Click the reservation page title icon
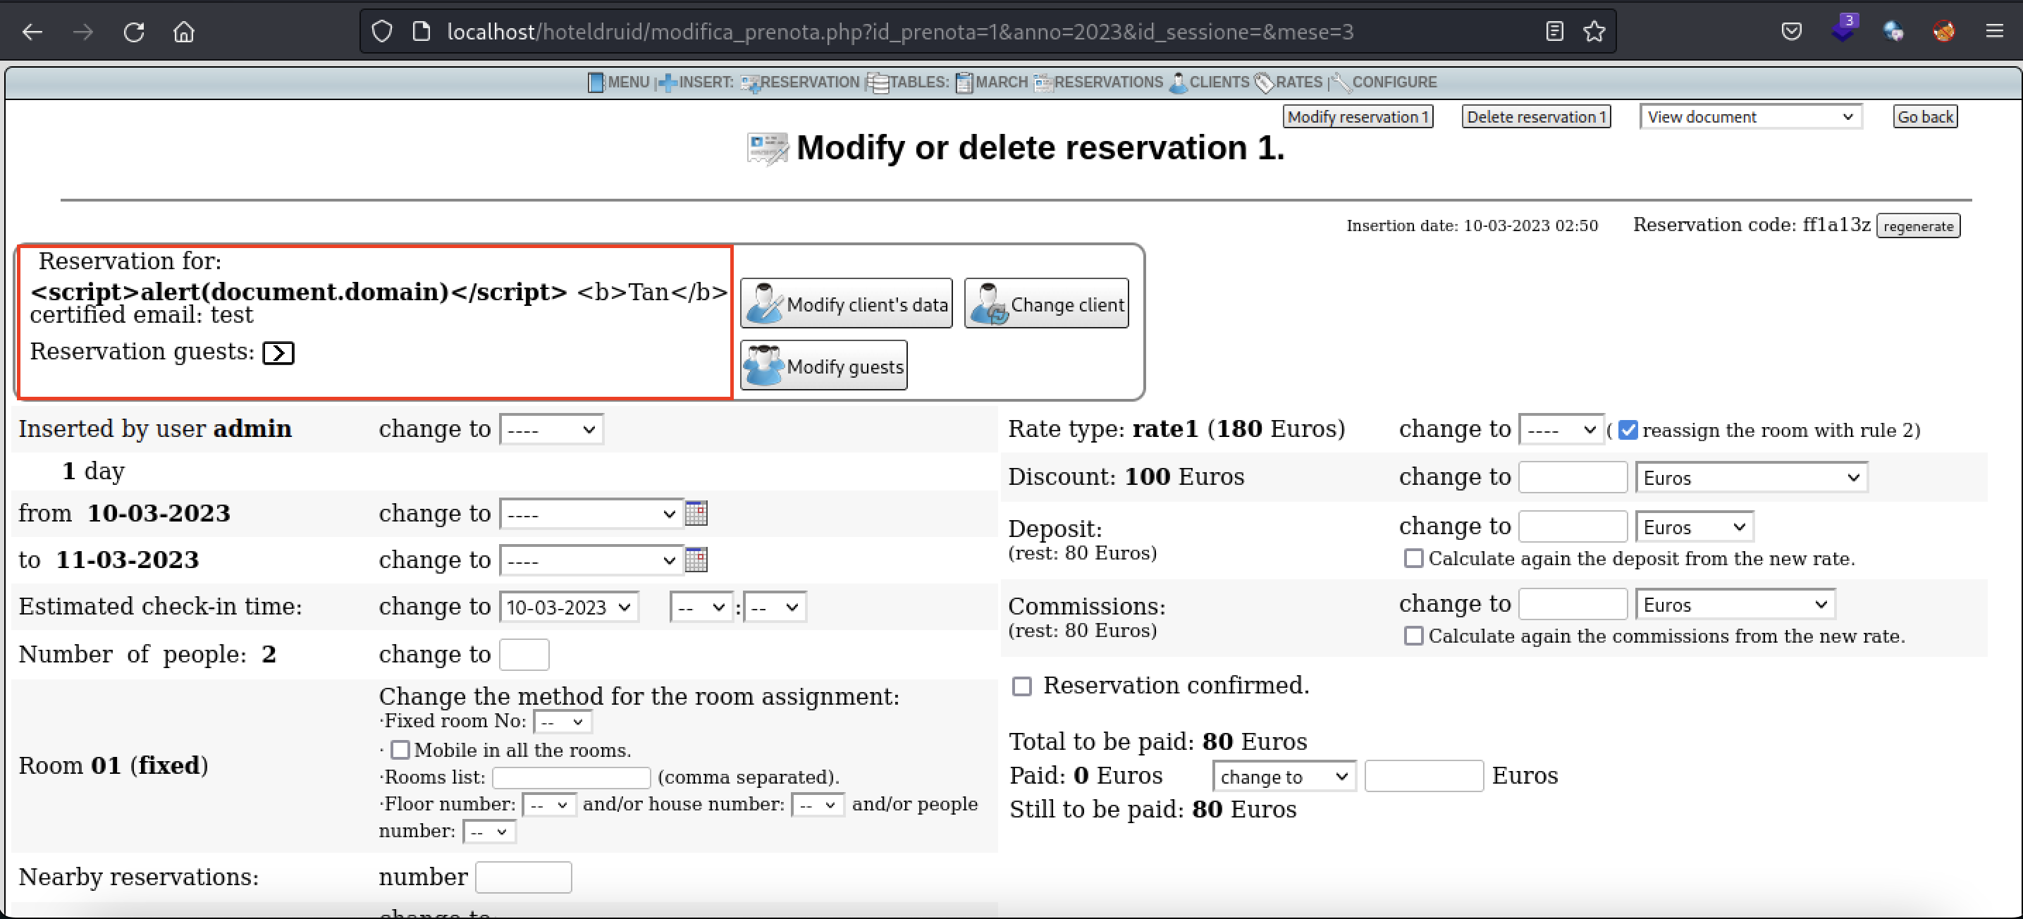Screen dimensions: 2023x919 click(768, 149)
